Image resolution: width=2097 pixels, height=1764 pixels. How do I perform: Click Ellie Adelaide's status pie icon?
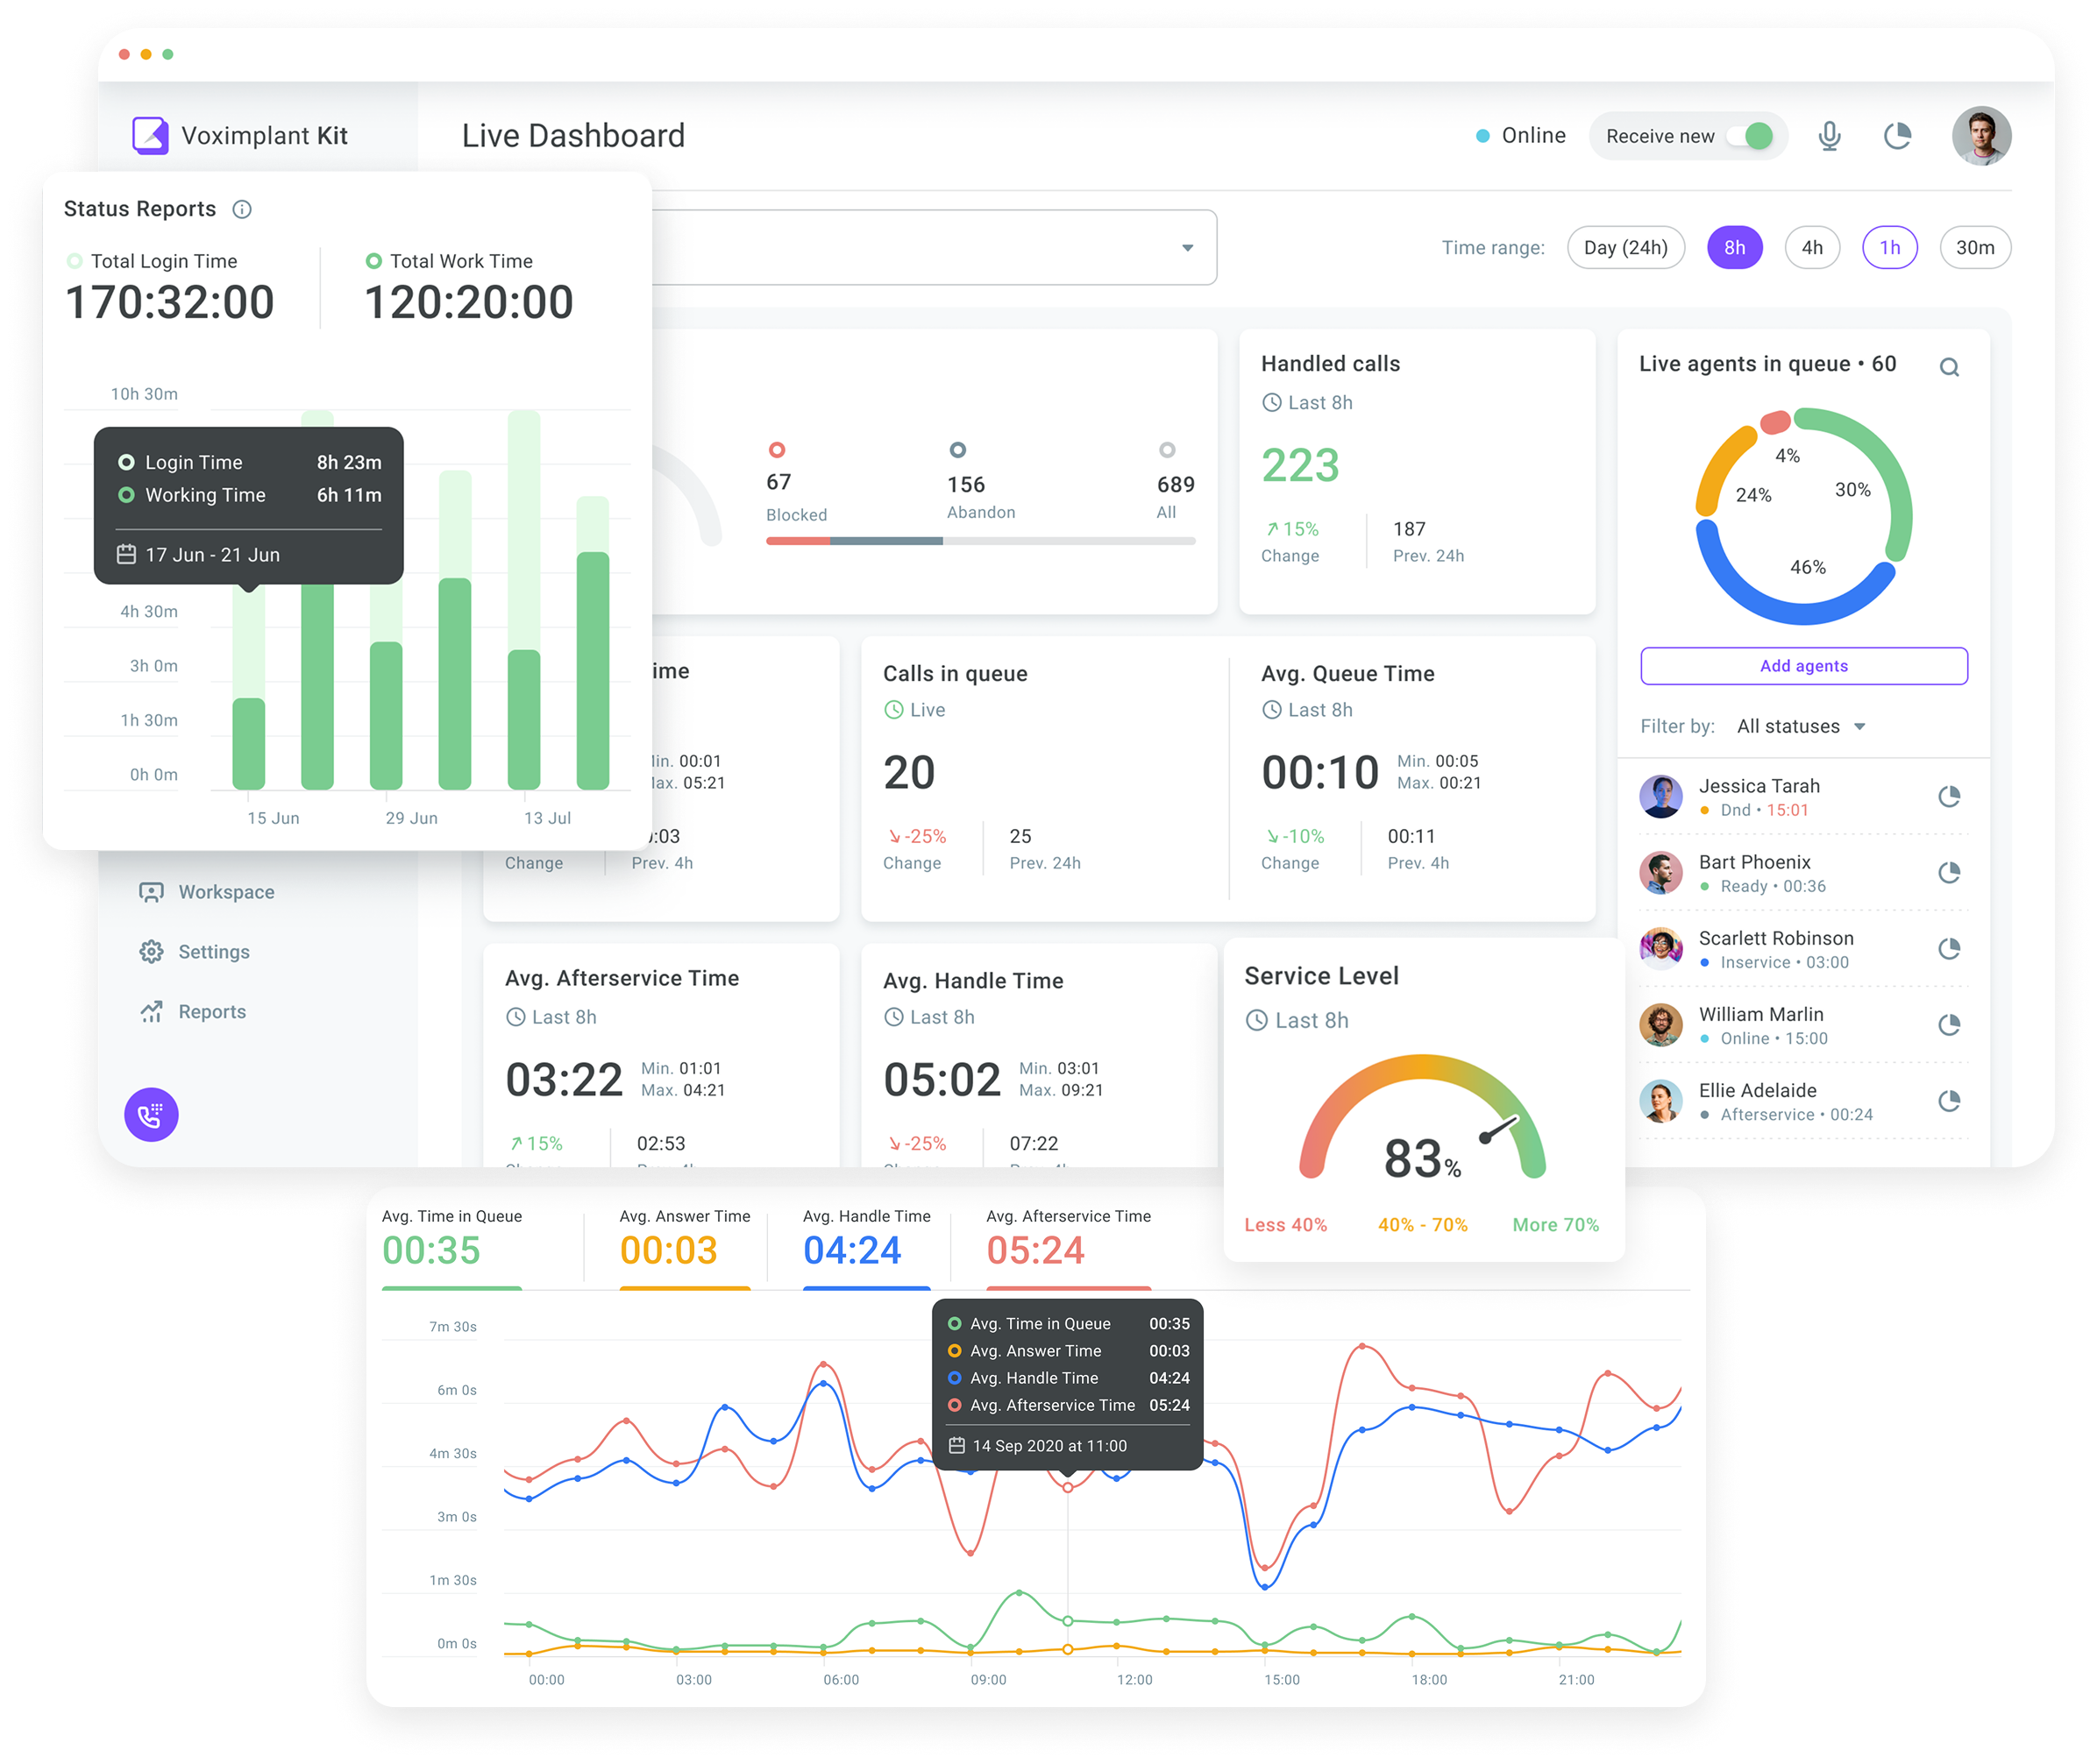tap(1949, 1100)
